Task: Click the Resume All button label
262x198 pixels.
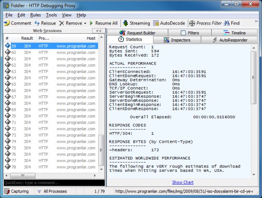Action: pyautogui.click(x=106, y=23)
